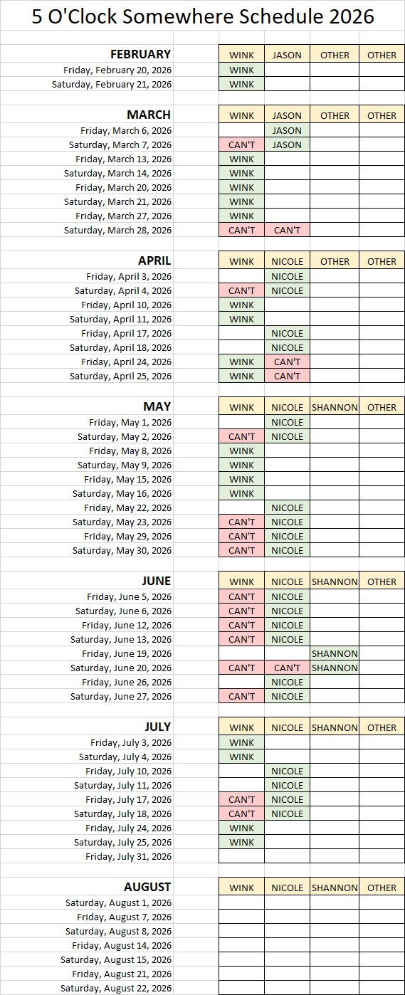Select WINK's CAN'T cell for Saturday, May 2

tap(241, 436)
